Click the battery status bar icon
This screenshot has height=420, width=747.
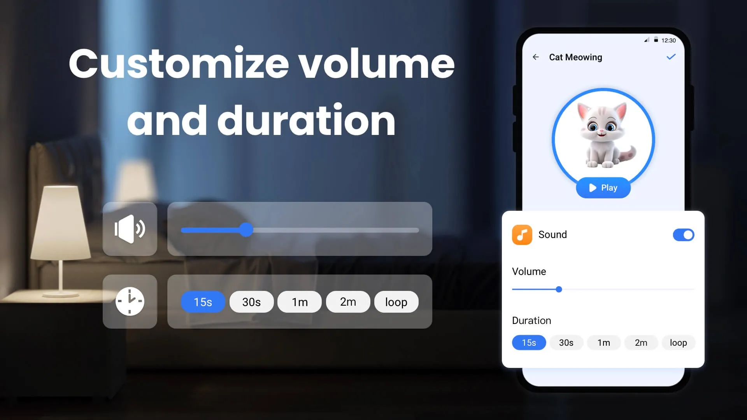coord(657,40)
